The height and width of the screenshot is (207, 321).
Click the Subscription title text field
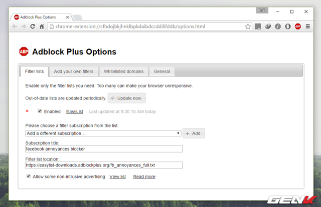click(103, 149)
